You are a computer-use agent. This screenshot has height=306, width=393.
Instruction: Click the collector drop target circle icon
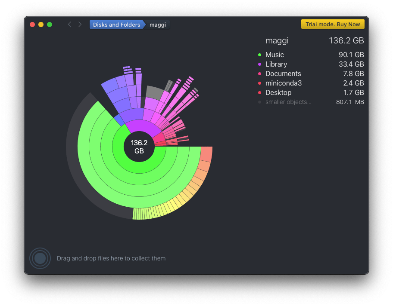(40, 258)
